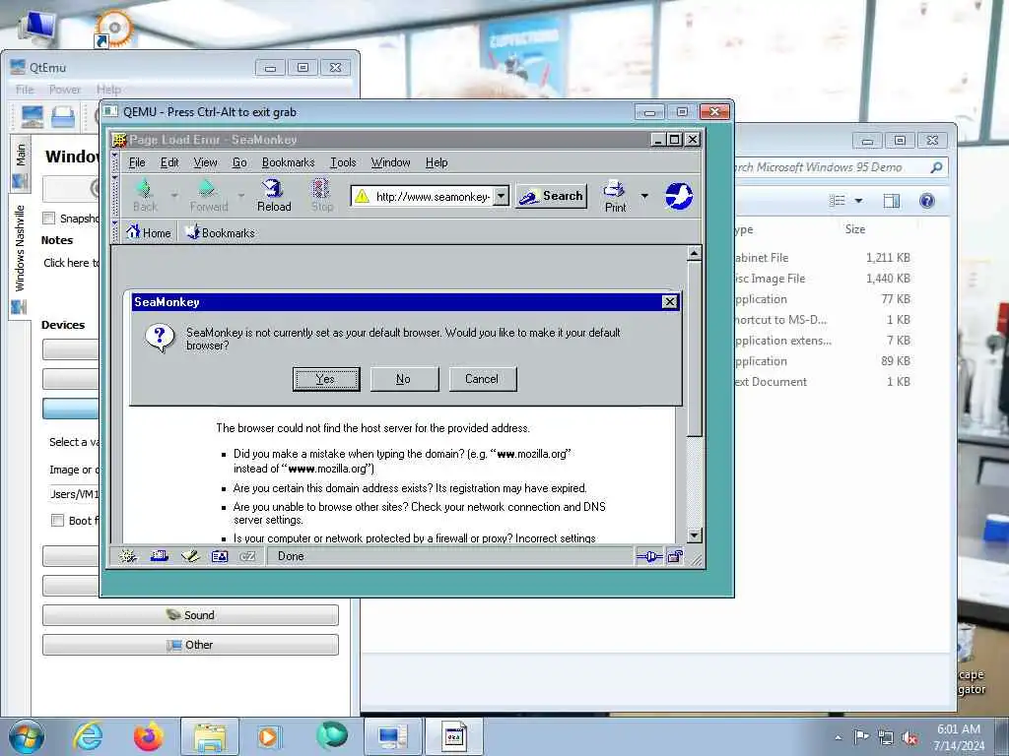Open Composer status bar icon
Image resolution: width=1009 pixels, height=756 pixels.
click(x=190, y=556)
